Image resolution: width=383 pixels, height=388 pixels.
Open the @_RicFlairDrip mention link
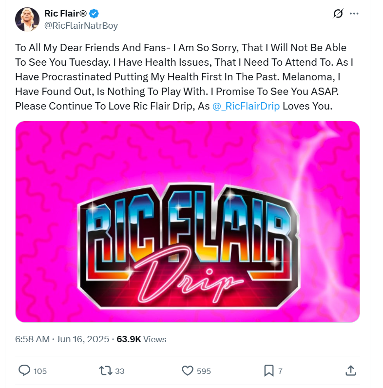pos(246,106)
